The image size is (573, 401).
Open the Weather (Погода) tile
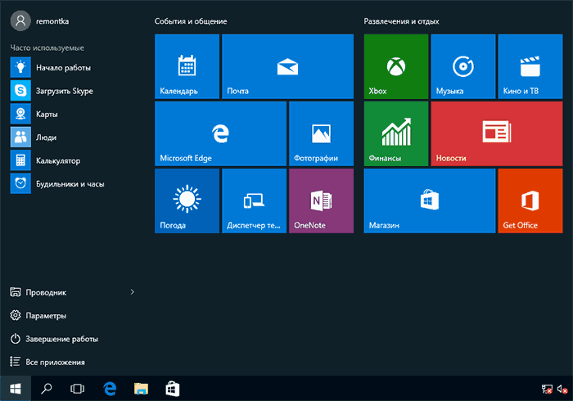tap(187, 200)
